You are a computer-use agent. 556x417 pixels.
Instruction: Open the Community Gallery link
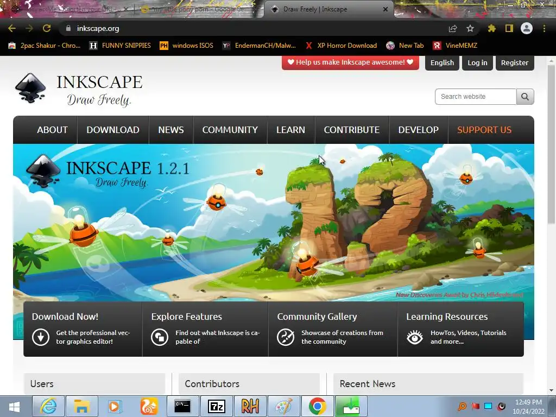click(317, 317)
